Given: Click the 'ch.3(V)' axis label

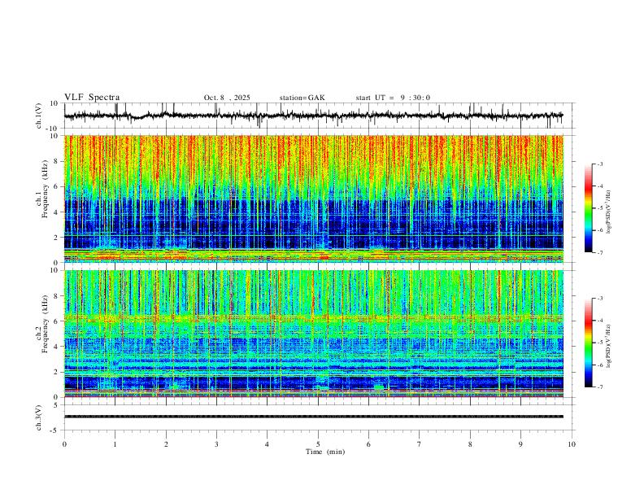Looking at the screenshot, I should tap(39, 417).
